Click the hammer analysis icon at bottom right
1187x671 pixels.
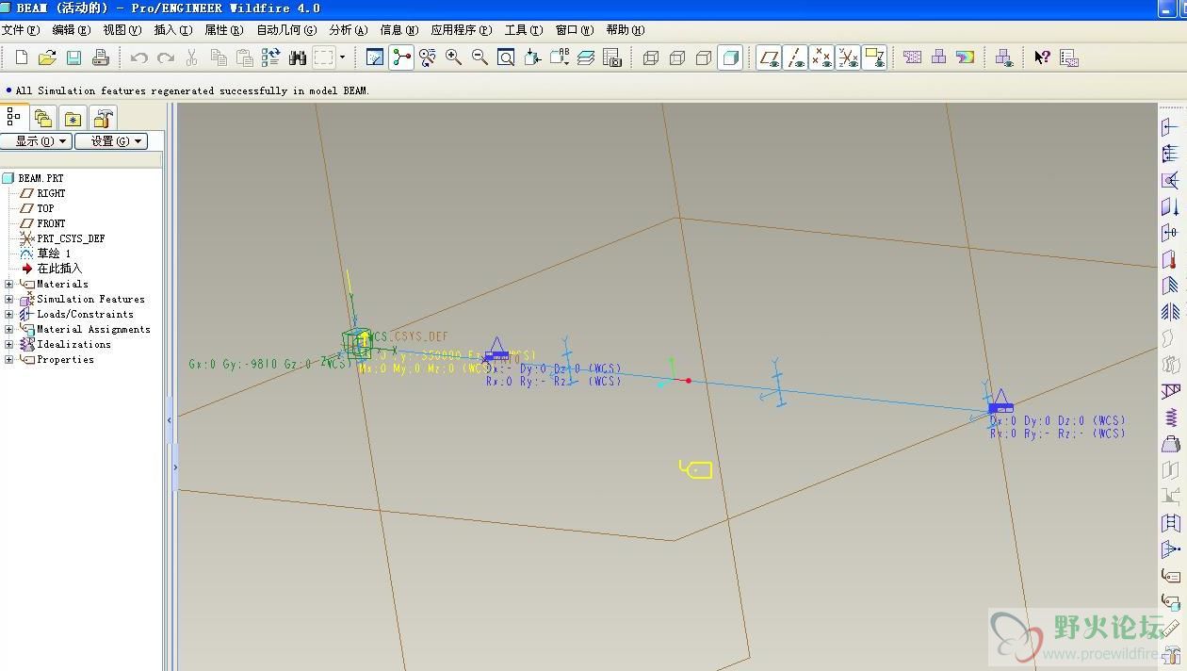coord(1170,655)
